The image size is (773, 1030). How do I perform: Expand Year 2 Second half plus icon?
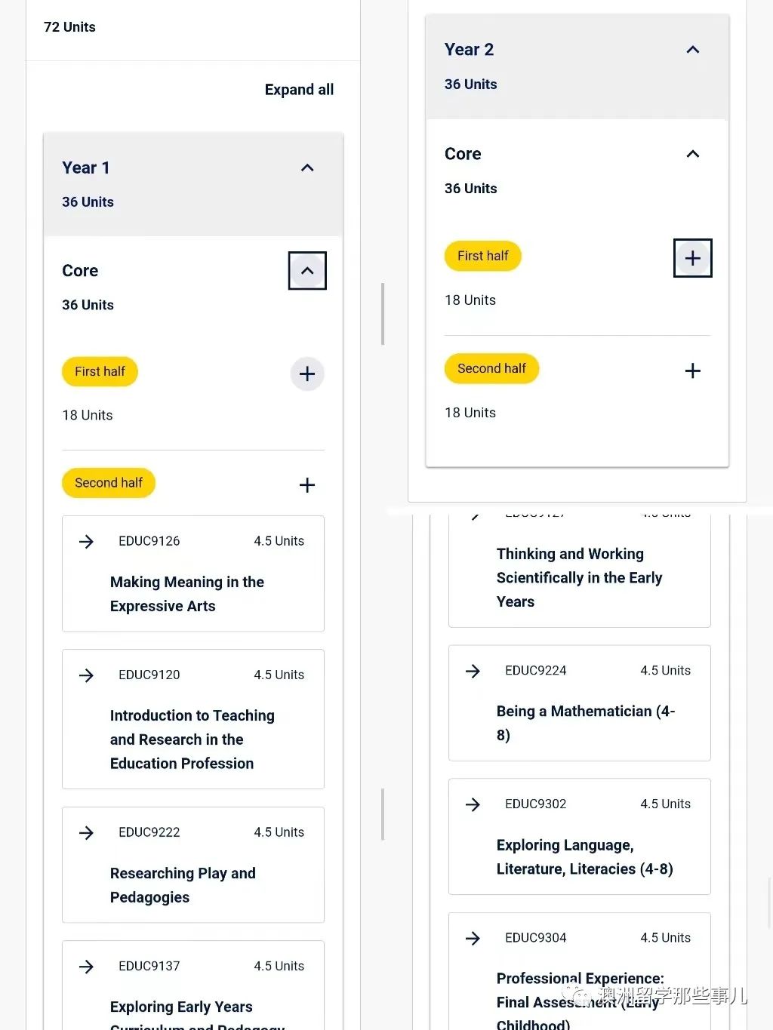click(693, 370)
